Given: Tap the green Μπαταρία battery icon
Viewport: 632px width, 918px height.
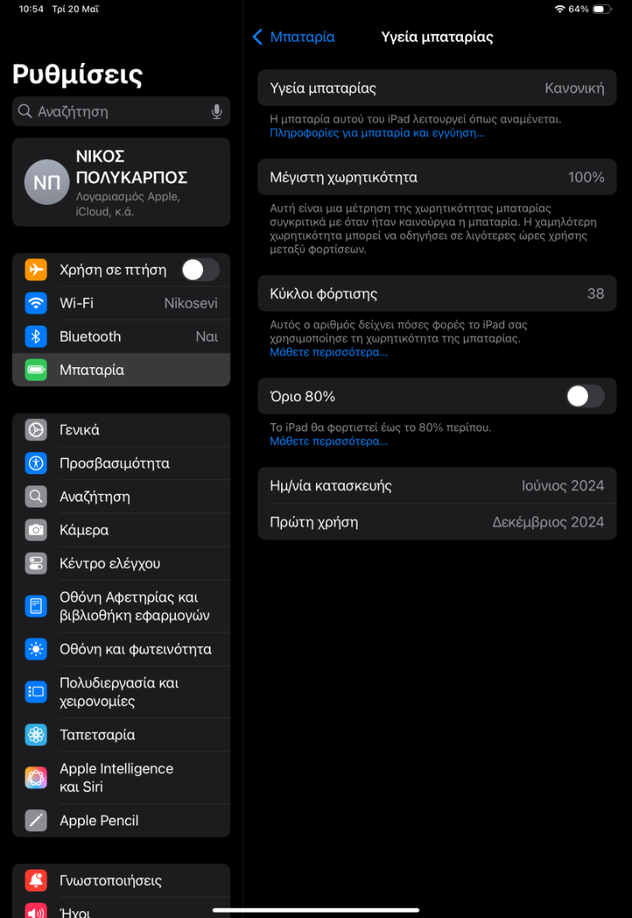Looking at the screenshot, I should (x=36, y=370).
